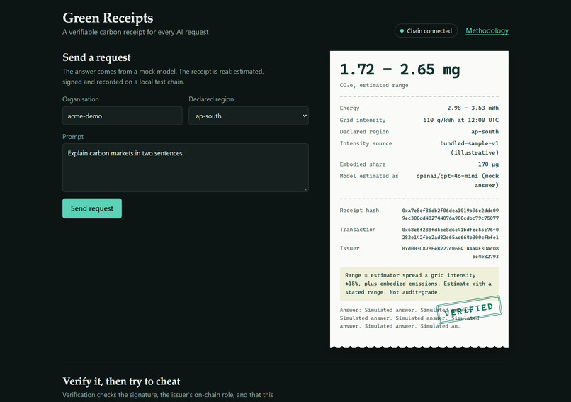Click the 'CO₂e, estimated range' label
This screenshot has height=402, width=571.
click(x=374, y=85)
